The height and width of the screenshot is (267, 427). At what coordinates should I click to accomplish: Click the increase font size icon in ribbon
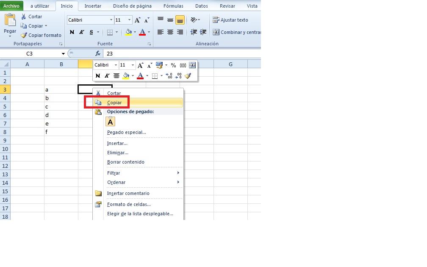tap(138, 20)
